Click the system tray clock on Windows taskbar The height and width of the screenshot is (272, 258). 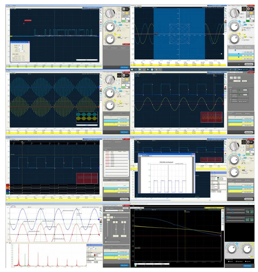(252, 70)
